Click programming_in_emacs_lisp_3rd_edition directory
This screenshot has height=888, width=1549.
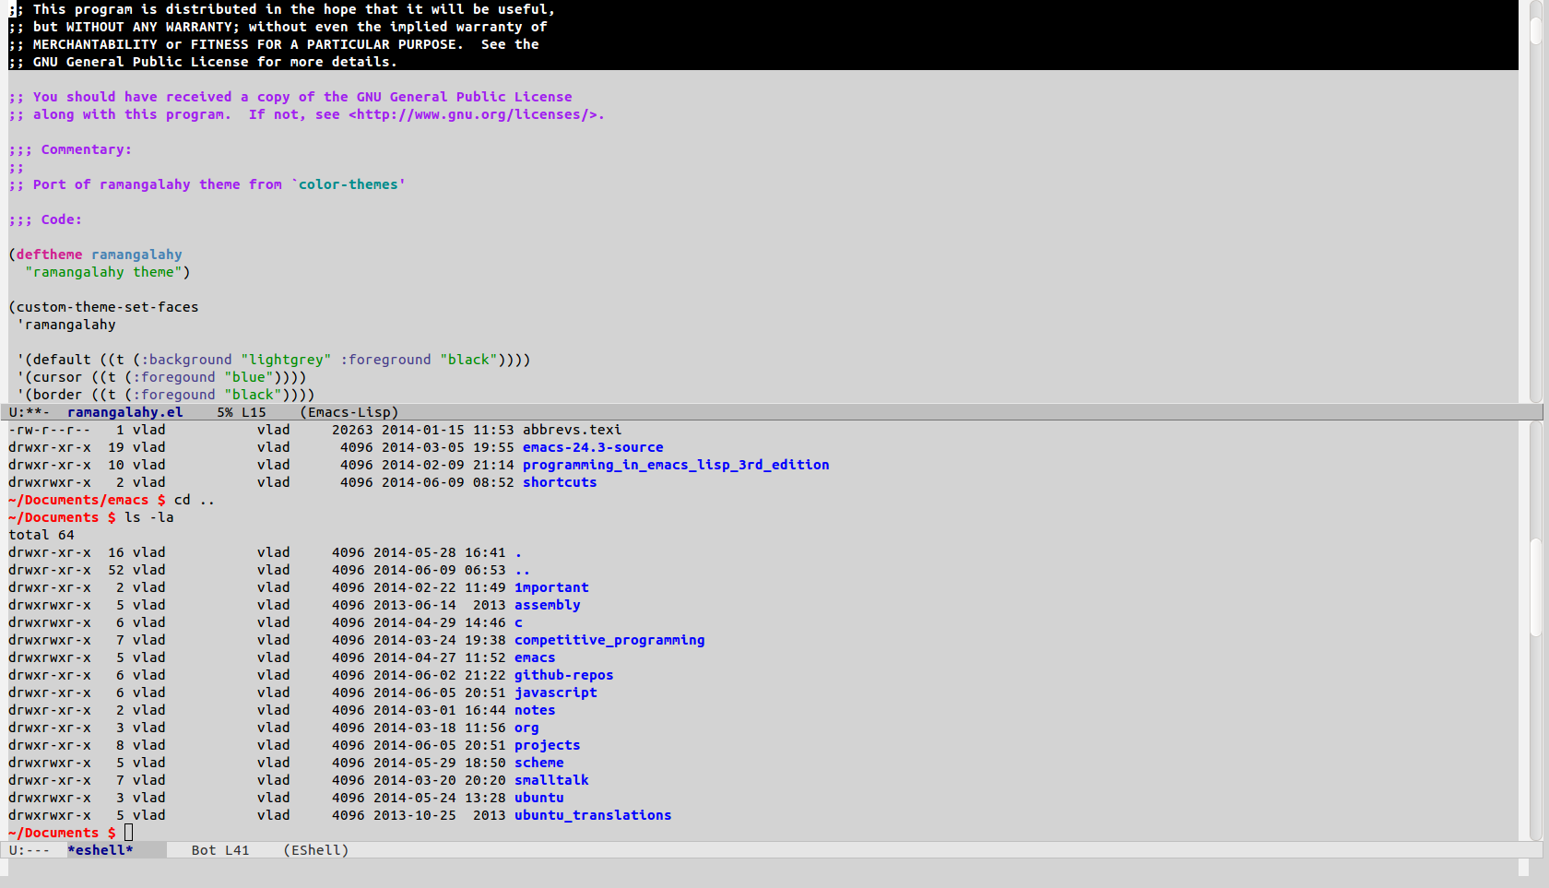676,465
